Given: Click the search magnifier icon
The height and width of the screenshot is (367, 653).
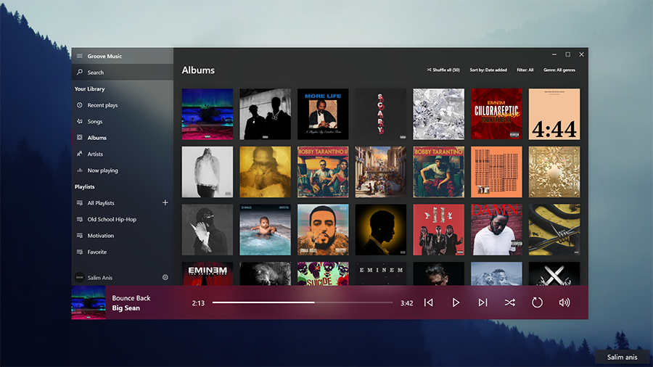Looking at the screenshot, I should (x=80, y=72).
